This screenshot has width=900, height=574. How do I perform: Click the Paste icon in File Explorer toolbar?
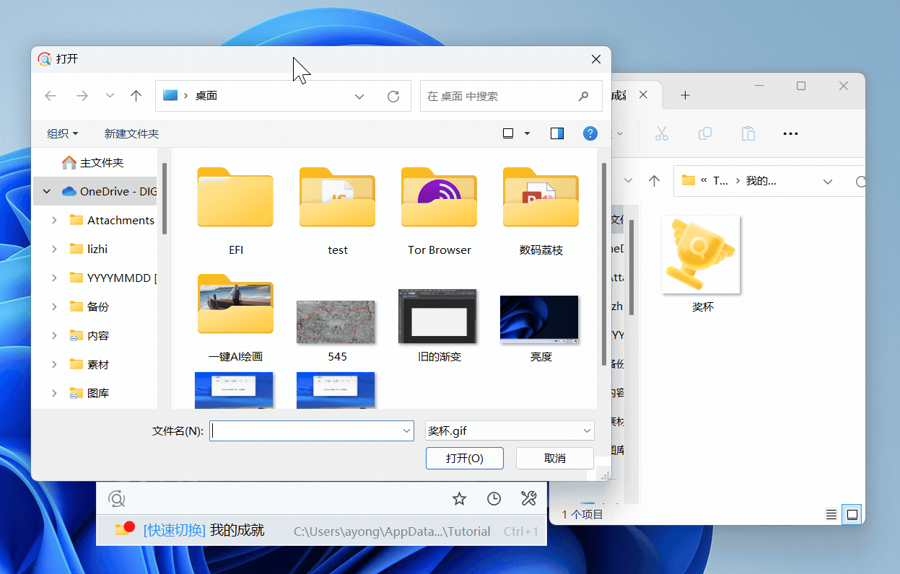(x=748, y=133)
